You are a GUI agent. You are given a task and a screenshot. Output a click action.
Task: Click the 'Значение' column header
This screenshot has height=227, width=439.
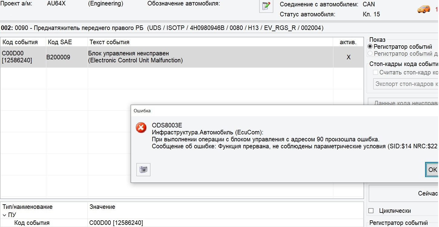click(102, 207)
